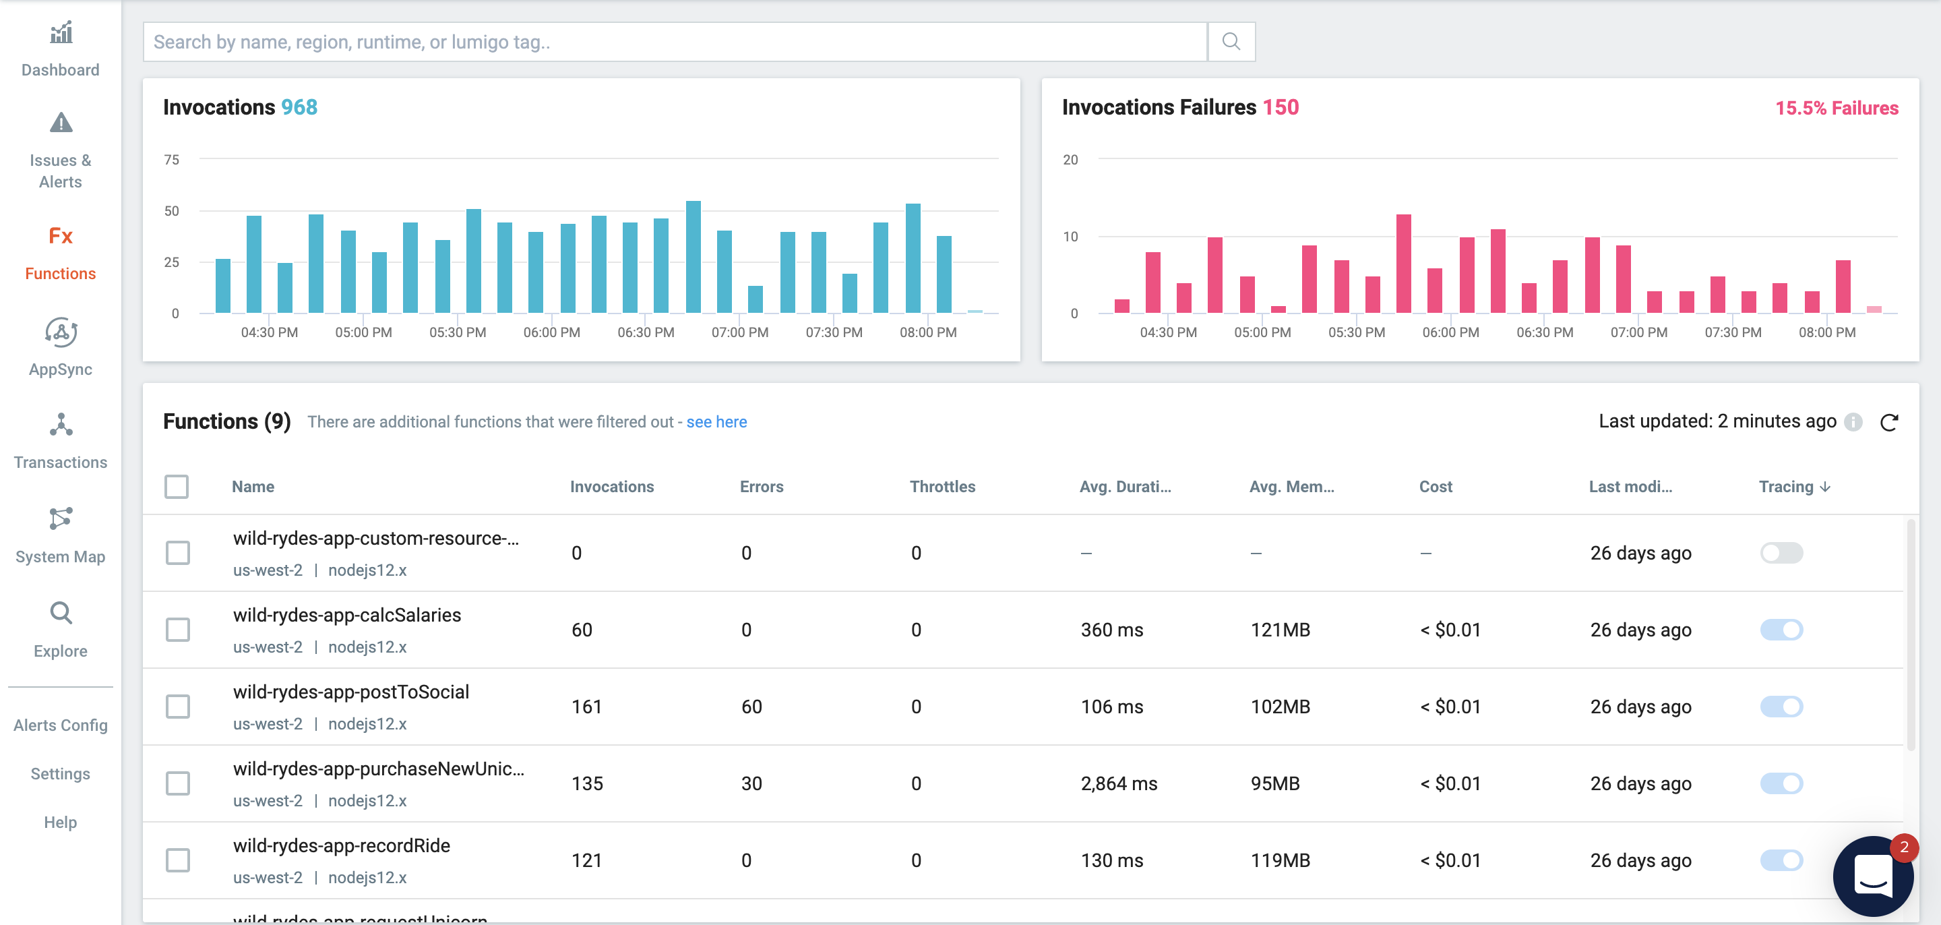Sort by the Invocations column header
The height and width of the screenshot is (925, 1941).
(612, 487)
